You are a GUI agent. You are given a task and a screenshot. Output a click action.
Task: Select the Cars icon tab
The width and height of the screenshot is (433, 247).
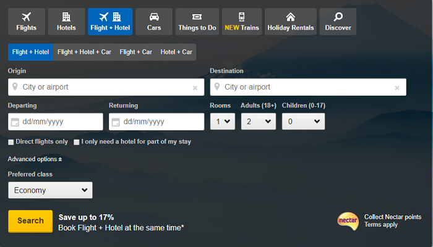(154, 17)
